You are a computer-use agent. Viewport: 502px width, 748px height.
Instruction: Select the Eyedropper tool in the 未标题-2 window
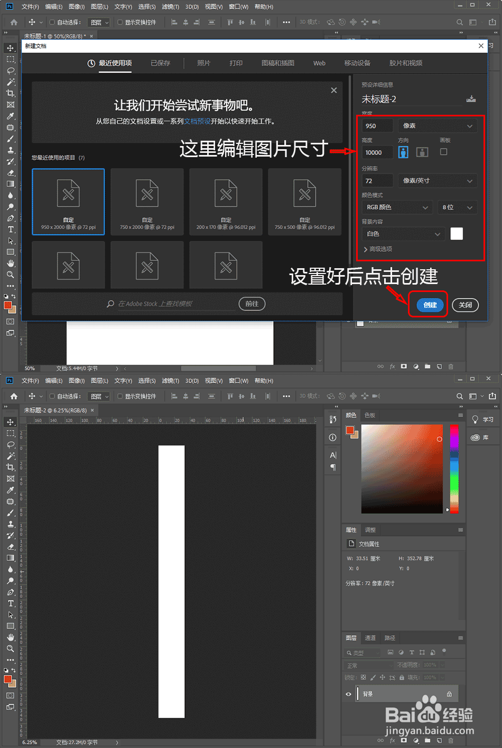pyautogui.click(x=11, y=490)
